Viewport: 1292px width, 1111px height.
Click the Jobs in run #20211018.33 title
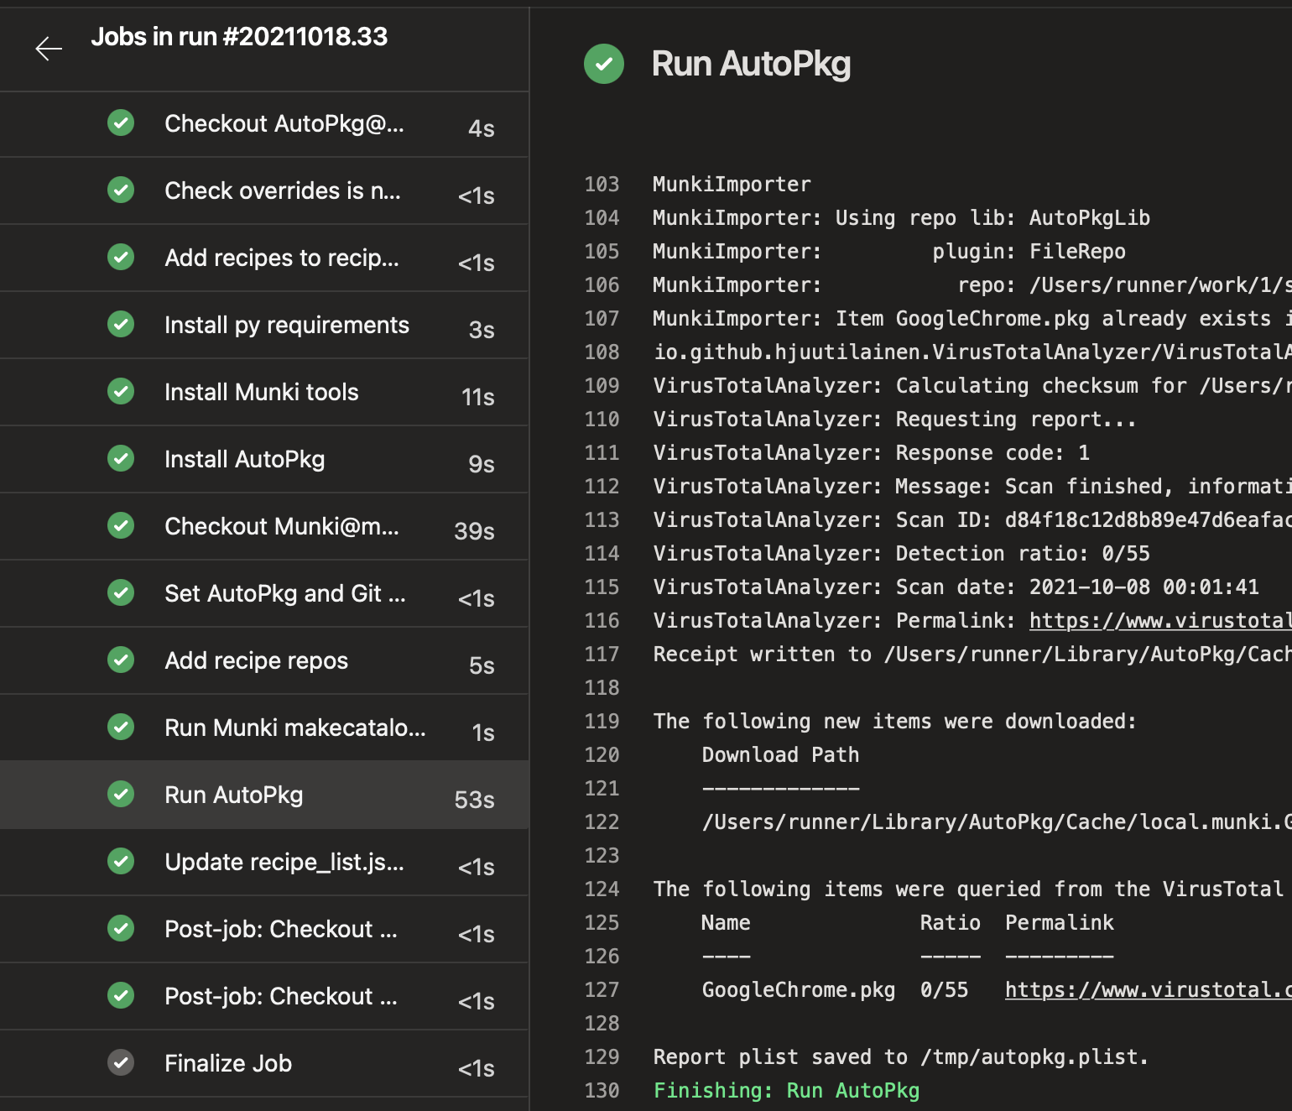[239, 37]
